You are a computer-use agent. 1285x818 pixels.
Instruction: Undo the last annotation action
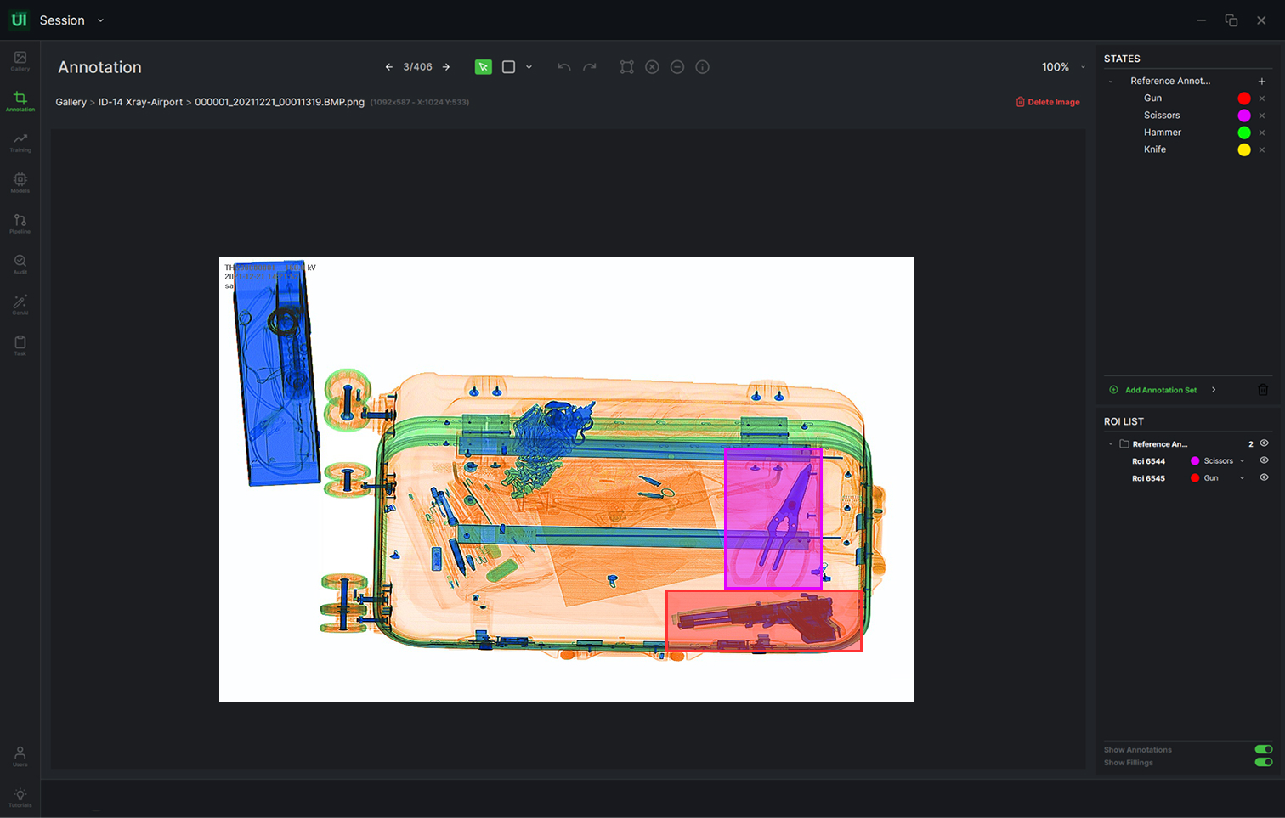tap(563, 67)
